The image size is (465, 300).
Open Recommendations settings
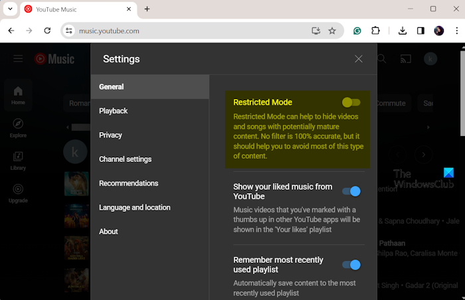pyautogui.click(x=129, y=183)
